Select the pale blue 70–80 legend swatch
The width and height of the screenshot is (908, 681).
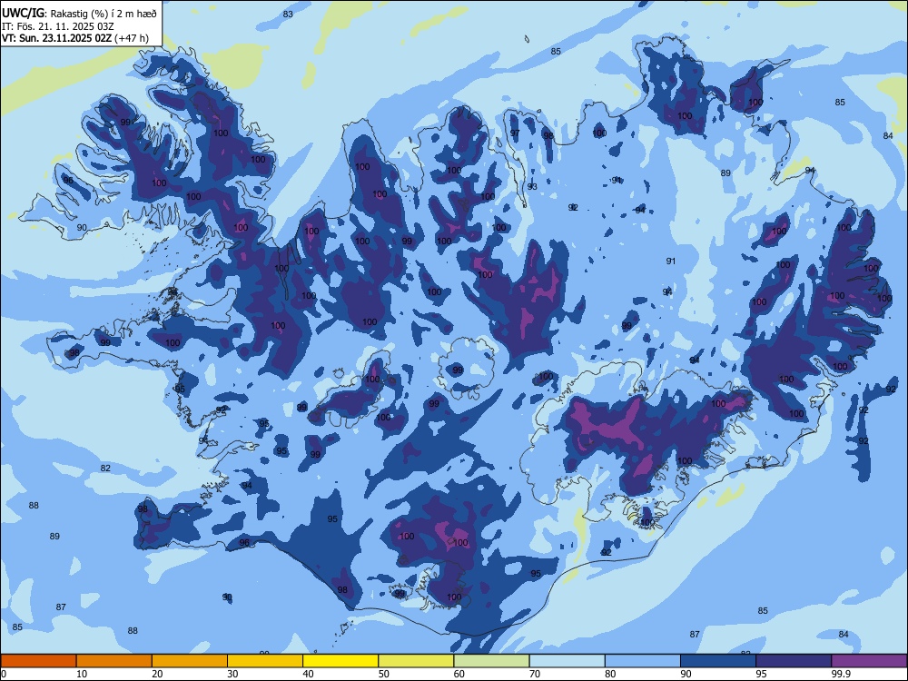click(x=567, y=661)
